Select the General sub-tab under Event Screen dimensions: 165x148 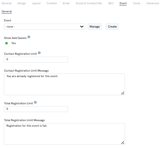(x=7, y=11)
